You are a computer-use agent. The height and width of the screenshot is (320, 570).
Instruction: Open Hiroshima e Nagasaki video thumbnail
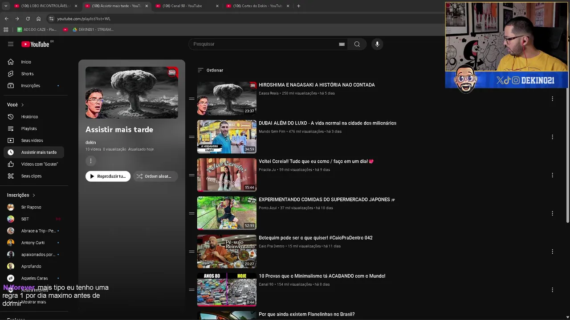click(x=227, y=99)
